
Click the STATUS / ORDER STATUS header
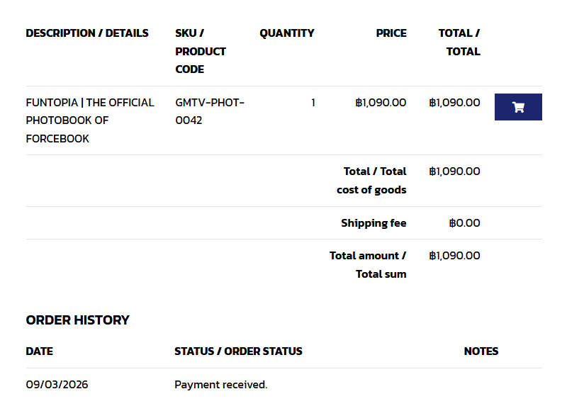pos(238,351)
